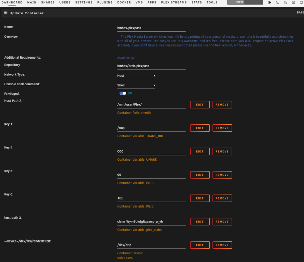Click the logout icon in the top bar
This screenshot has height=262, width=304.
[269, 2]
